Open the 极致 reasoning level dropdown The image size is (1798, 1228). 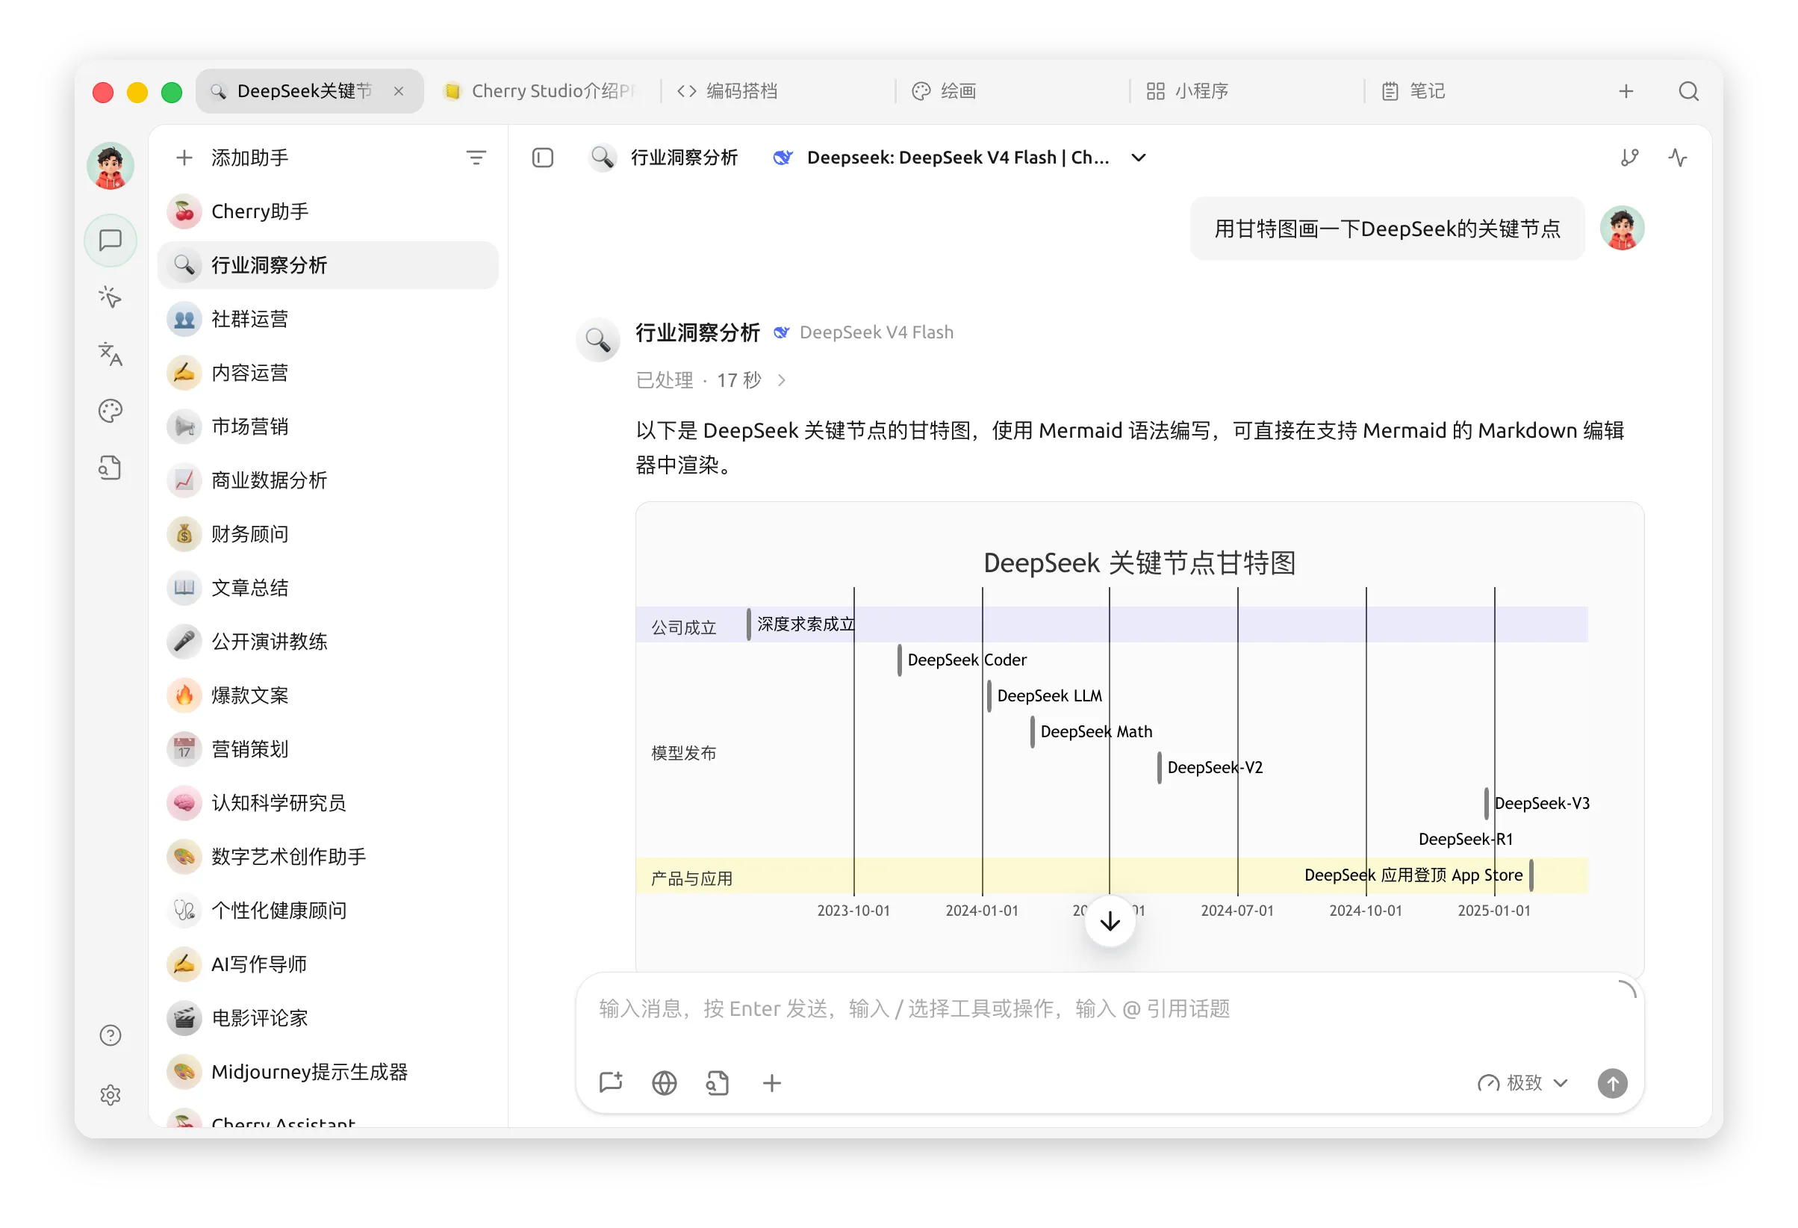coord(1522,1082)
